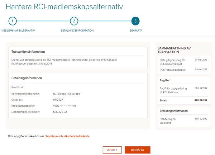Click the Hantera RCI-medlemskapsalternativ page title
This screenshot has height=155, width=215.
64,7
